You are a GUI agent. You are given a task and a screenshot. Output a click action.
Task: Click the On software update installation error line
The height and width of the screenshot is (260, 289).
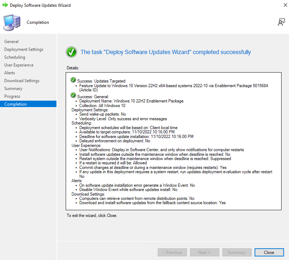click(x=137, y=185)
